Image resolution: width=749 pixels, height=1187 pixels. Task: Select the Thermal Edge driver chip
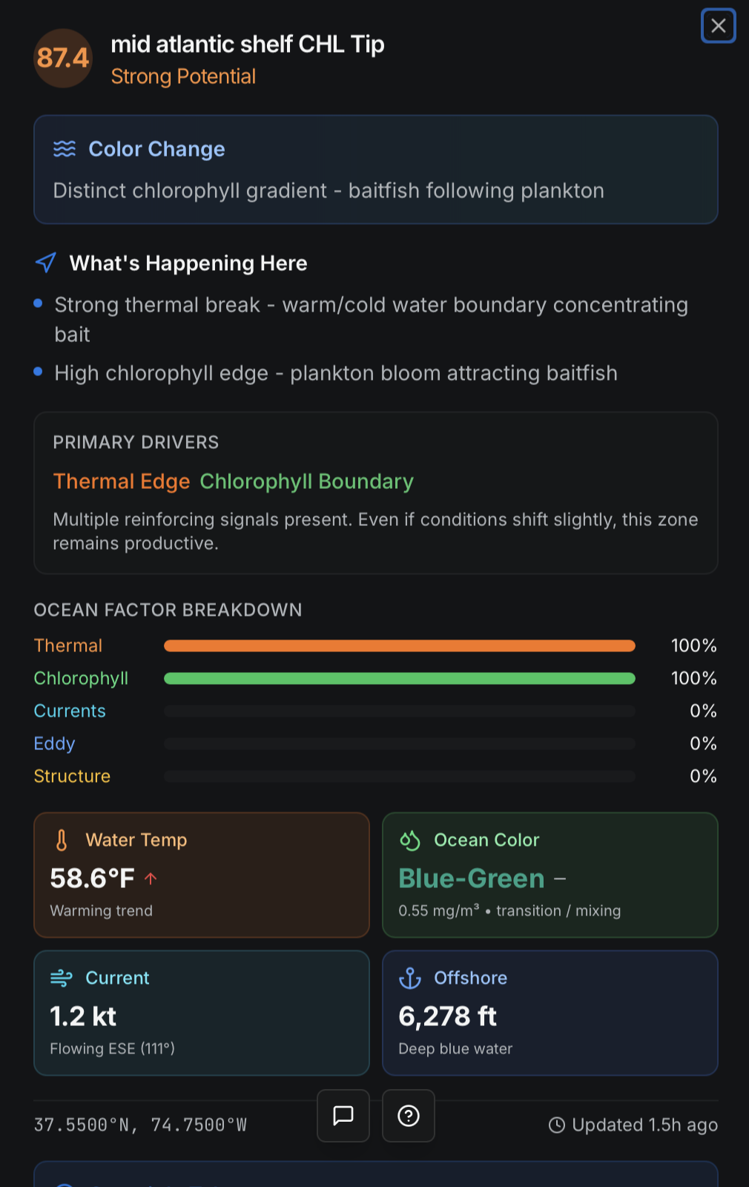coord(121,481)
